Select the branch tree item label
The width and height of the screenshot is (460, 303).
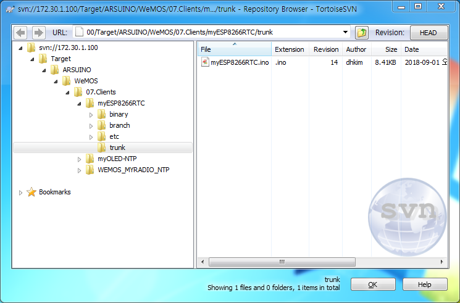pos(120,125)
